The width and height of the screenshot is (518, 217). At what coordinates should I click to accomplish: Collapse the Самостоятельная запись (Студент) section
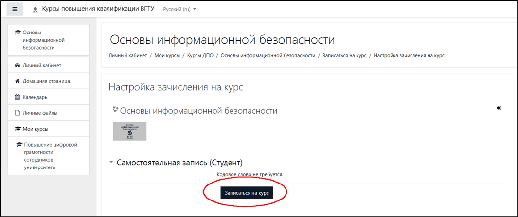pyautogui.click(x=111, y=162)
